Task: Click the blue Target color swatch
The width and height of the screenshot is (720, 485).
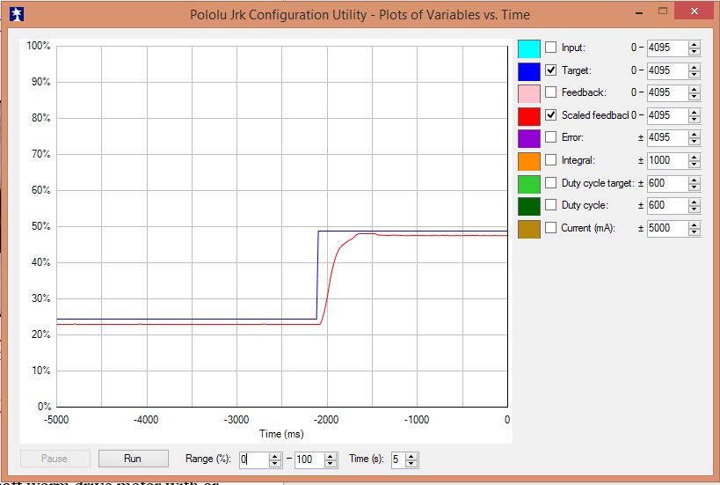Action: 529,71
